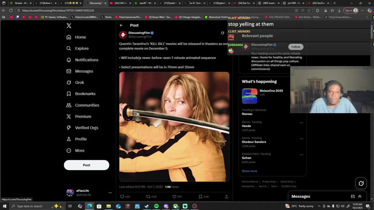Click the browser refresh icon

[x=11, y=10]
